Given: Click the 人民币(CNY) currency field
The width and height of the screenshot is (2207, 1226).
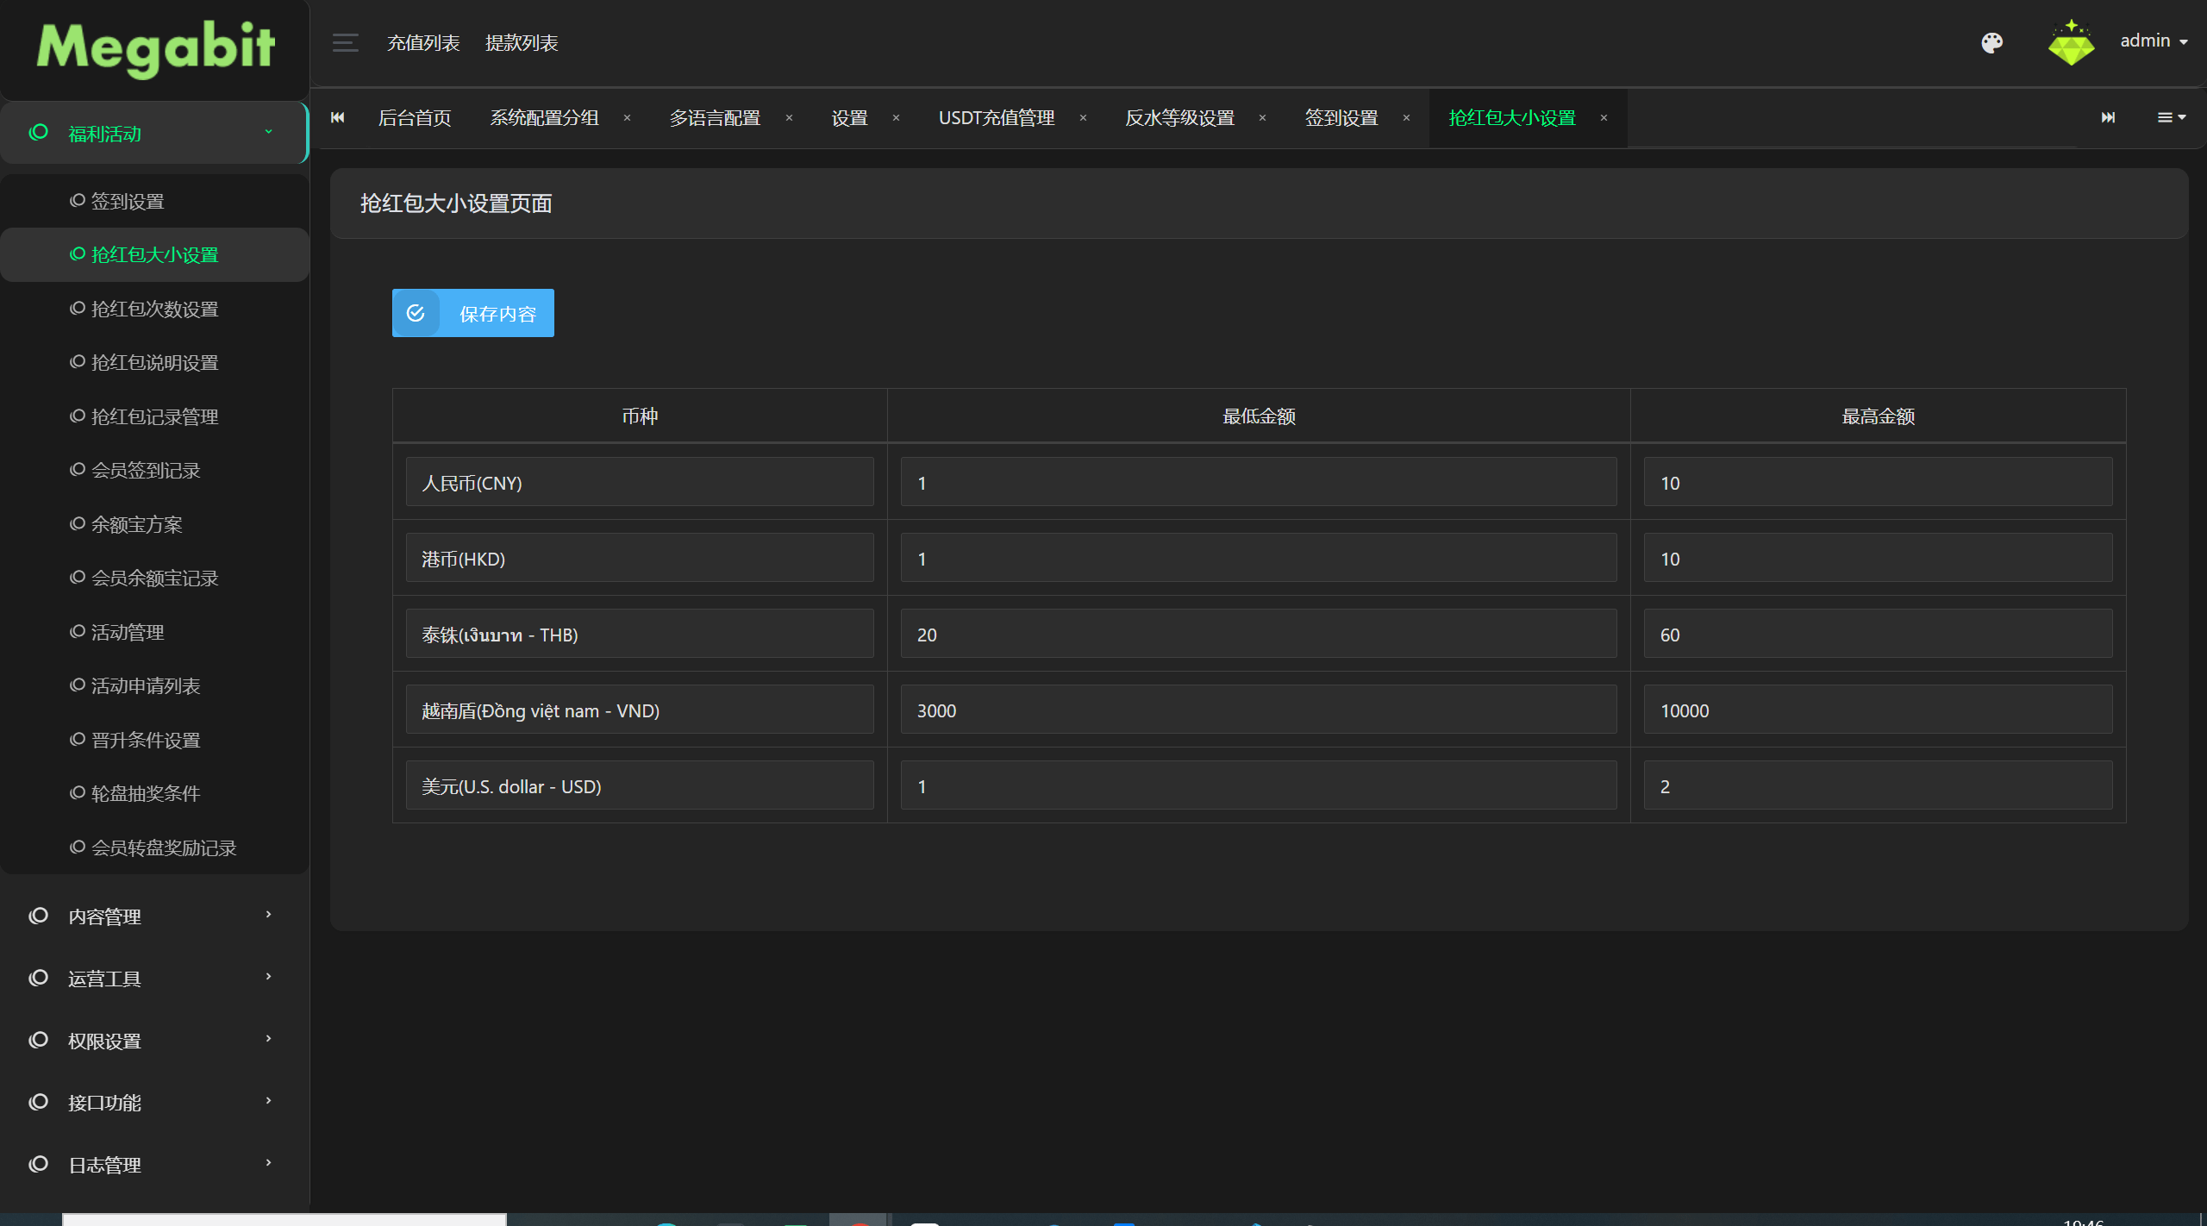Looking at the screenshot, I should coord(640,482).
